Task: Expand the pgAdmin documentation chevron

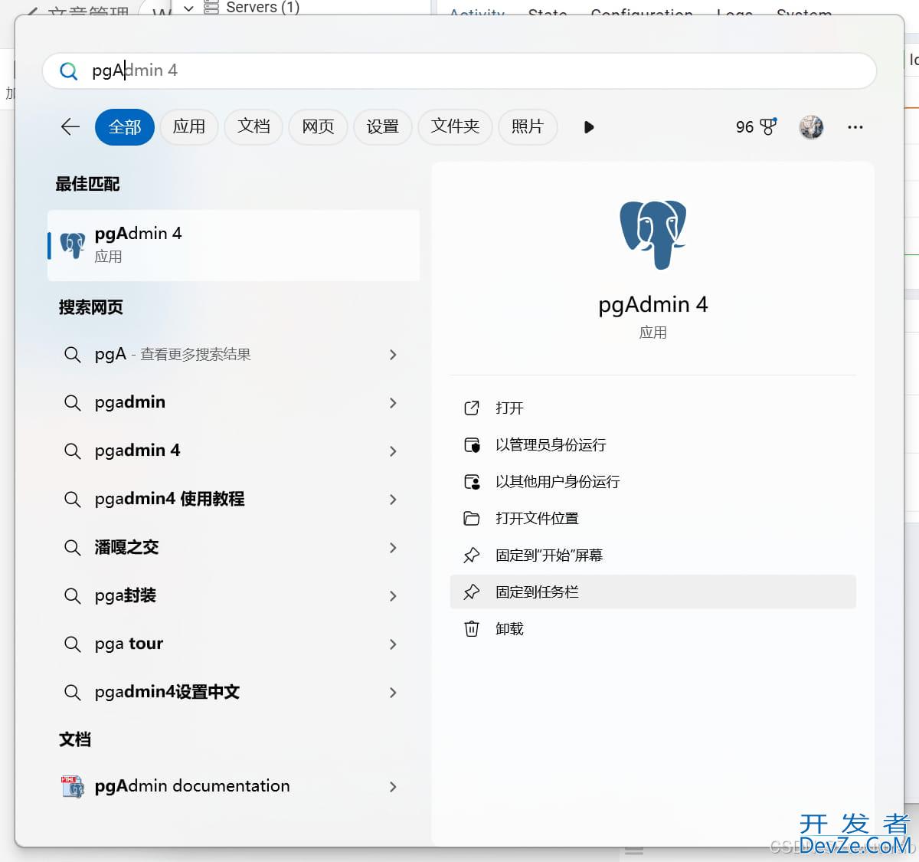Action: pos(393,787)
